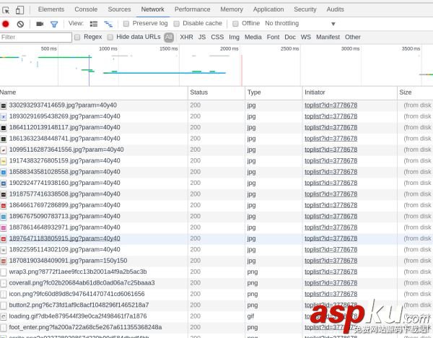Screen dimensions: 433x338
Task: Filter requests by Media
Action: [x=253, y=37]
